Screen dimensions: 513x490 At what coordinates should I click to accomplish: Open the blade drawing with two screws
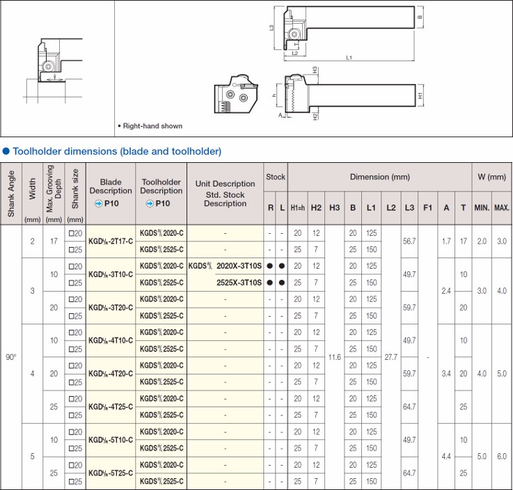click(x=236, y=95)
